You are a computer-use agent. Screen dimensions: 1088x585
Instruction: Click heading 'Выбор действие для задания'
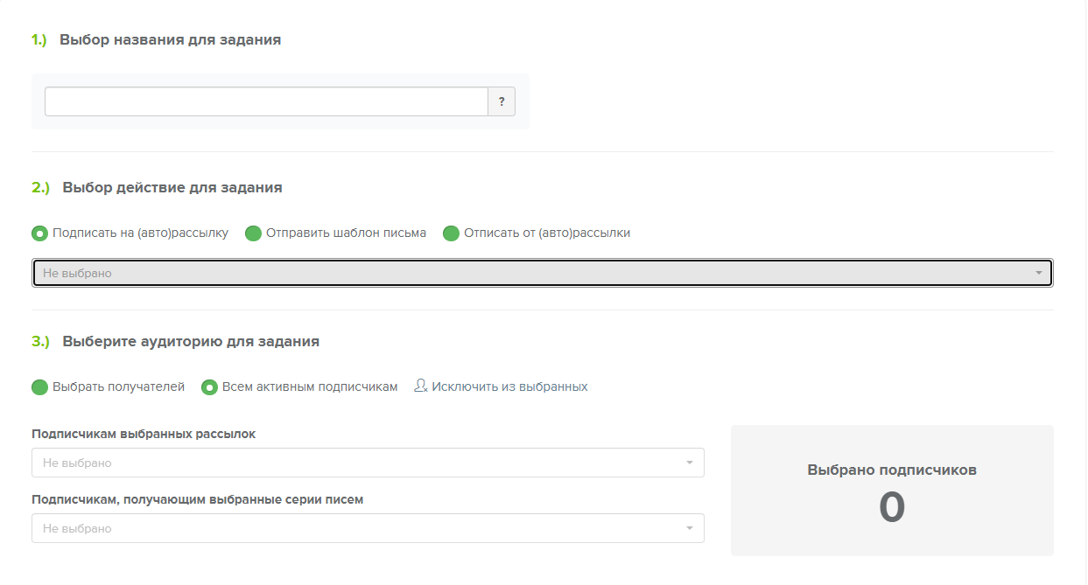(x=172, y=187)
